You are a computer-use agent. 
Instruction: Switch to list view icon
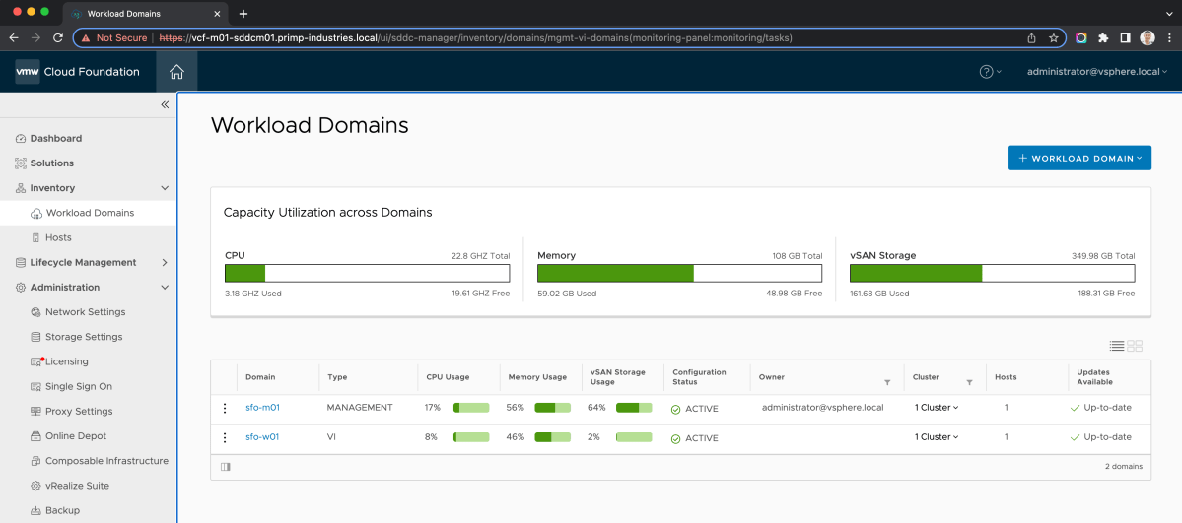click(x=1116, y=346)
